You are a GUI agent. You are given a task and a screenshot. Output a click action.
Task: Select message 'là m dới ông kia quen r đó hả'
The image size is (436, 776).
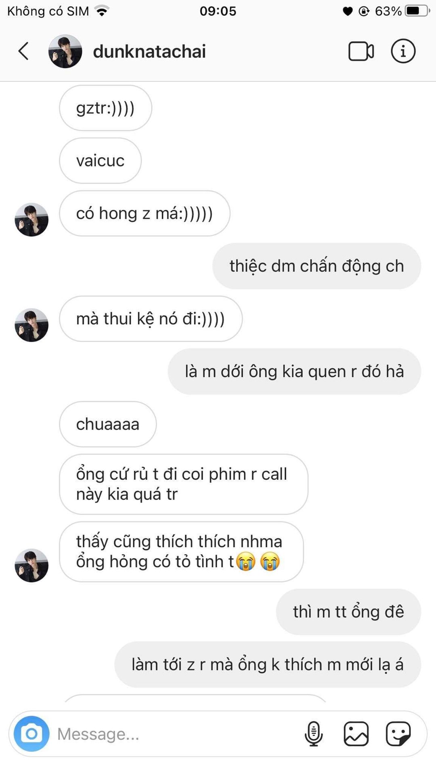click(294, 371)
